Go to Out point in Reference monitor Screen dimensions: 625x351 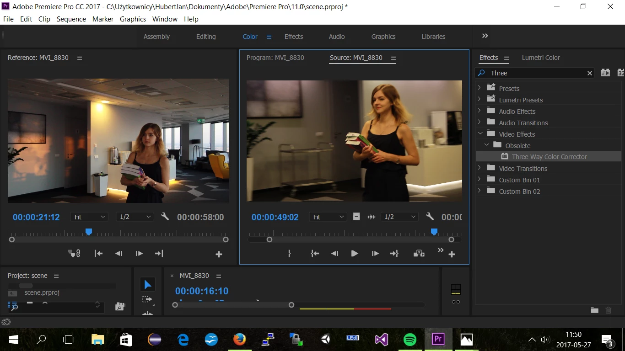pos(159,253)
